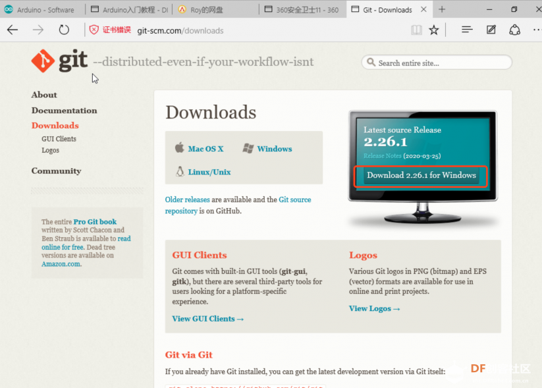This screenshot has height=388, width=542.
Task: Open the Older releases link
Action: [x=187, y=200]
